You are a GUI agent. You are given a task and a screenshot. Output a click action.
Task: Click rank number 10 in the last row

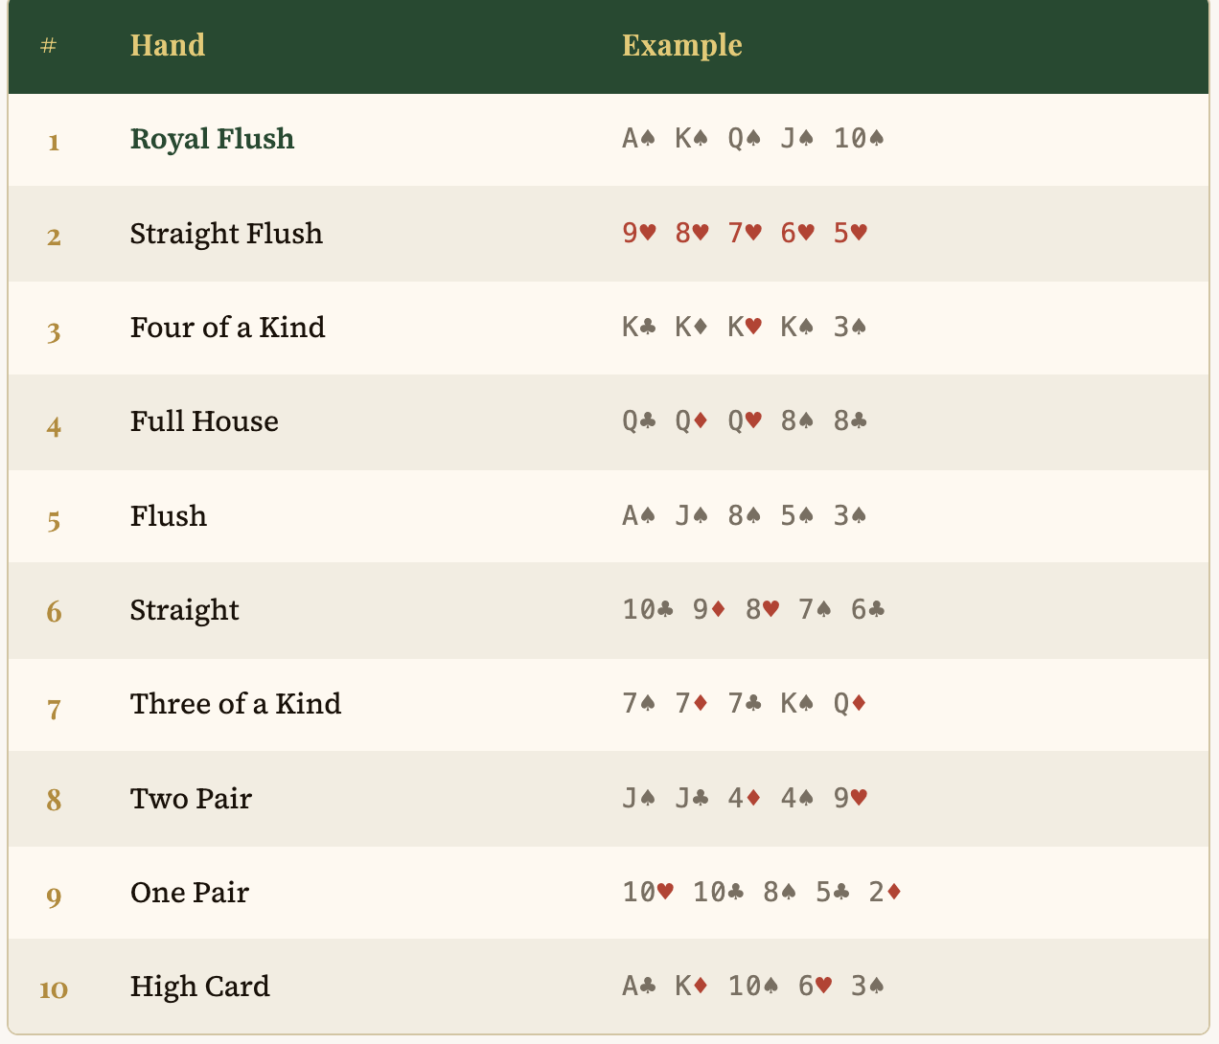tap(54, 988)
